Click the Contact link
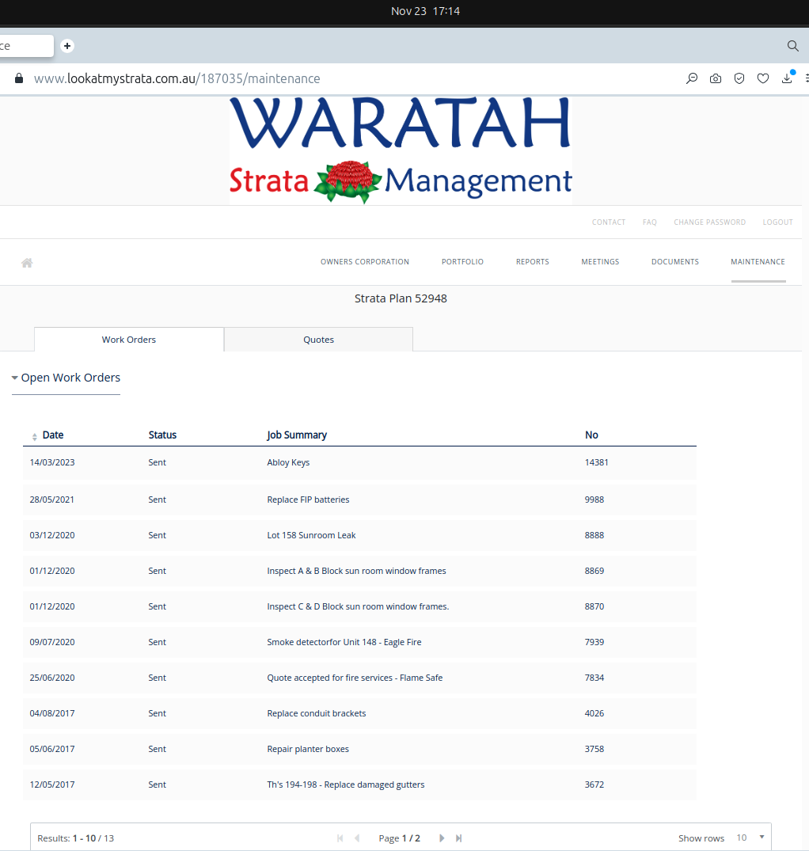809x851 pixels. (609, 222)
